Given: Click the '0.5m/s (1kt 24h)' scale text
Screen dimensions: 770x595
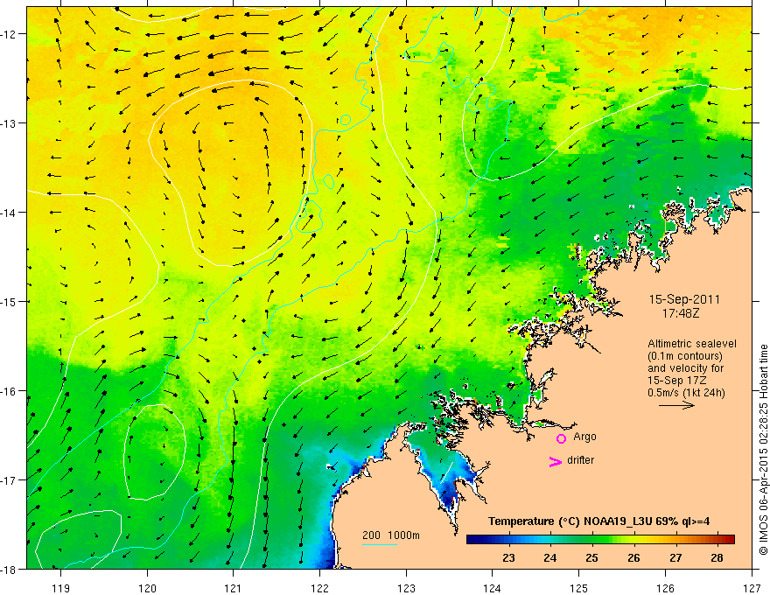Looking at the screenshot, I should (686, 393).
